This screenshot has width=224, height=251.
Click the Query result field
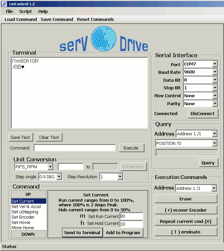pos(187,153)
